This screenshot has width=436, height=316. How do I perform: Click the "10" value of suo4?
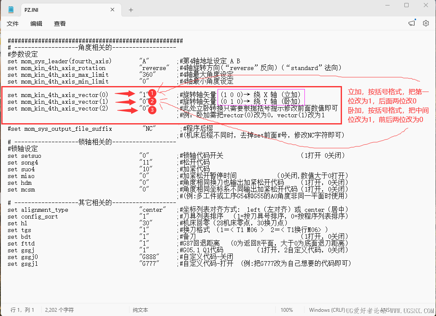pyautogui.click(x=146, y=169)
